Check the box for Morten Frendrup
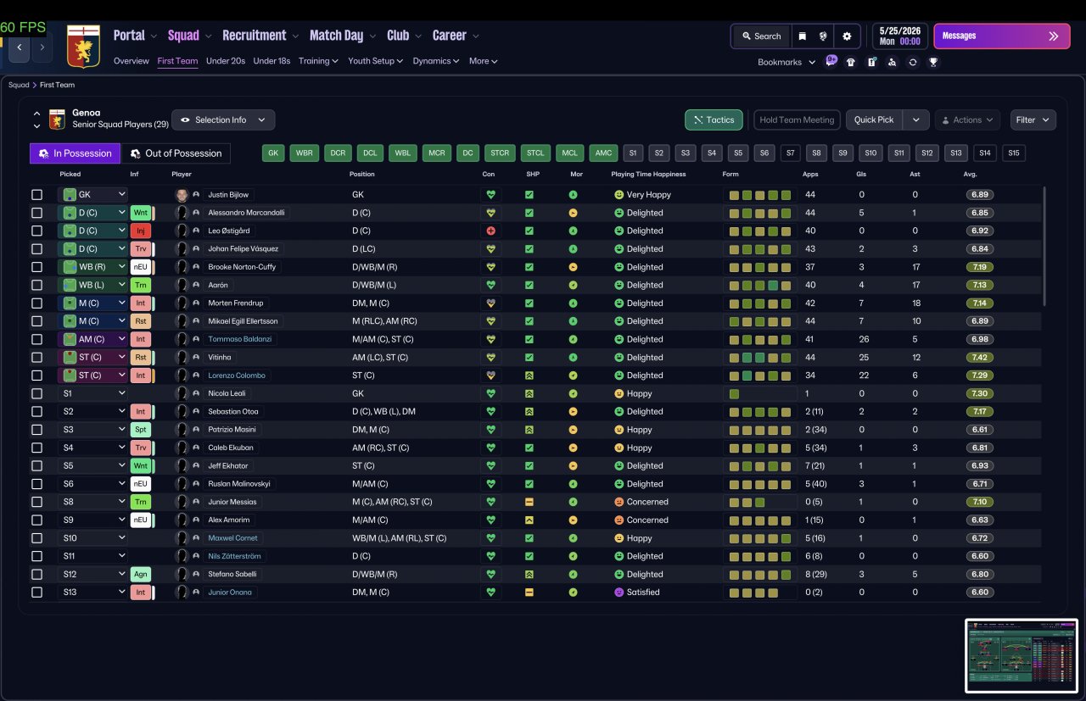The height and width of the screenshot is (701, 1086). click(x=36, y=303)
